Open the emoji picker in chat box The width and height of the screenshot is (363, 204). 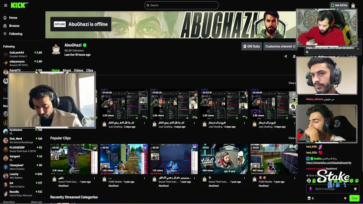coord(355,189)
